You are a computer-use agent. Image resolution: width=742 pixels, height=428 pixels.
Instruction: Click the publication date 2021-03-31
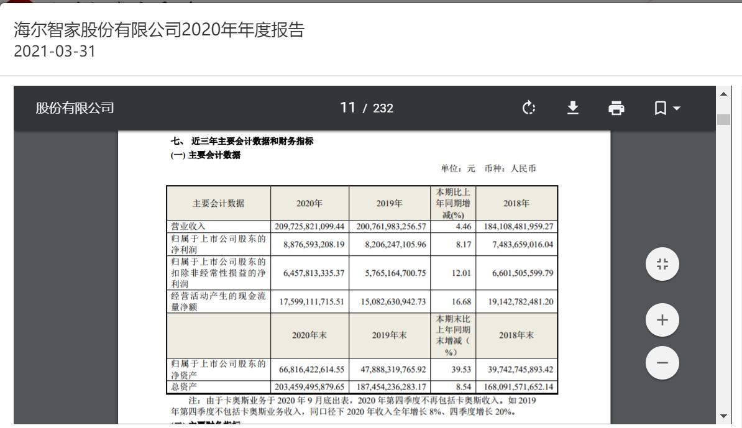click(55, 51)
